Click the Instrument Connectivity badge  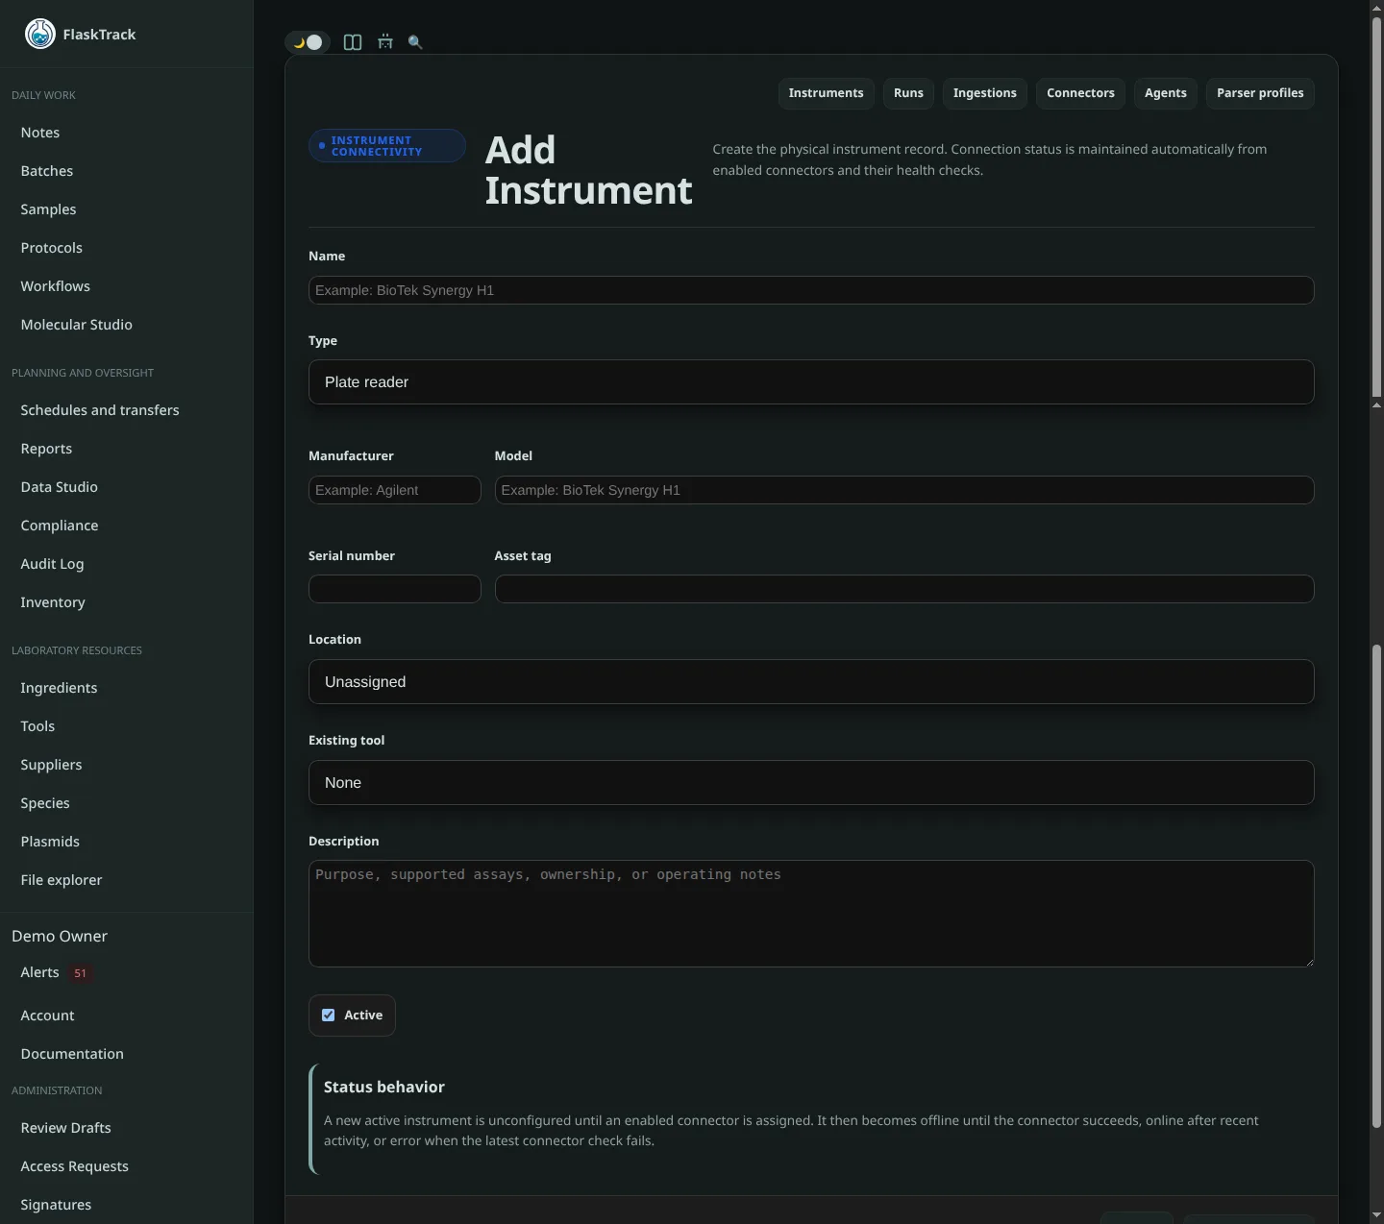387,146
